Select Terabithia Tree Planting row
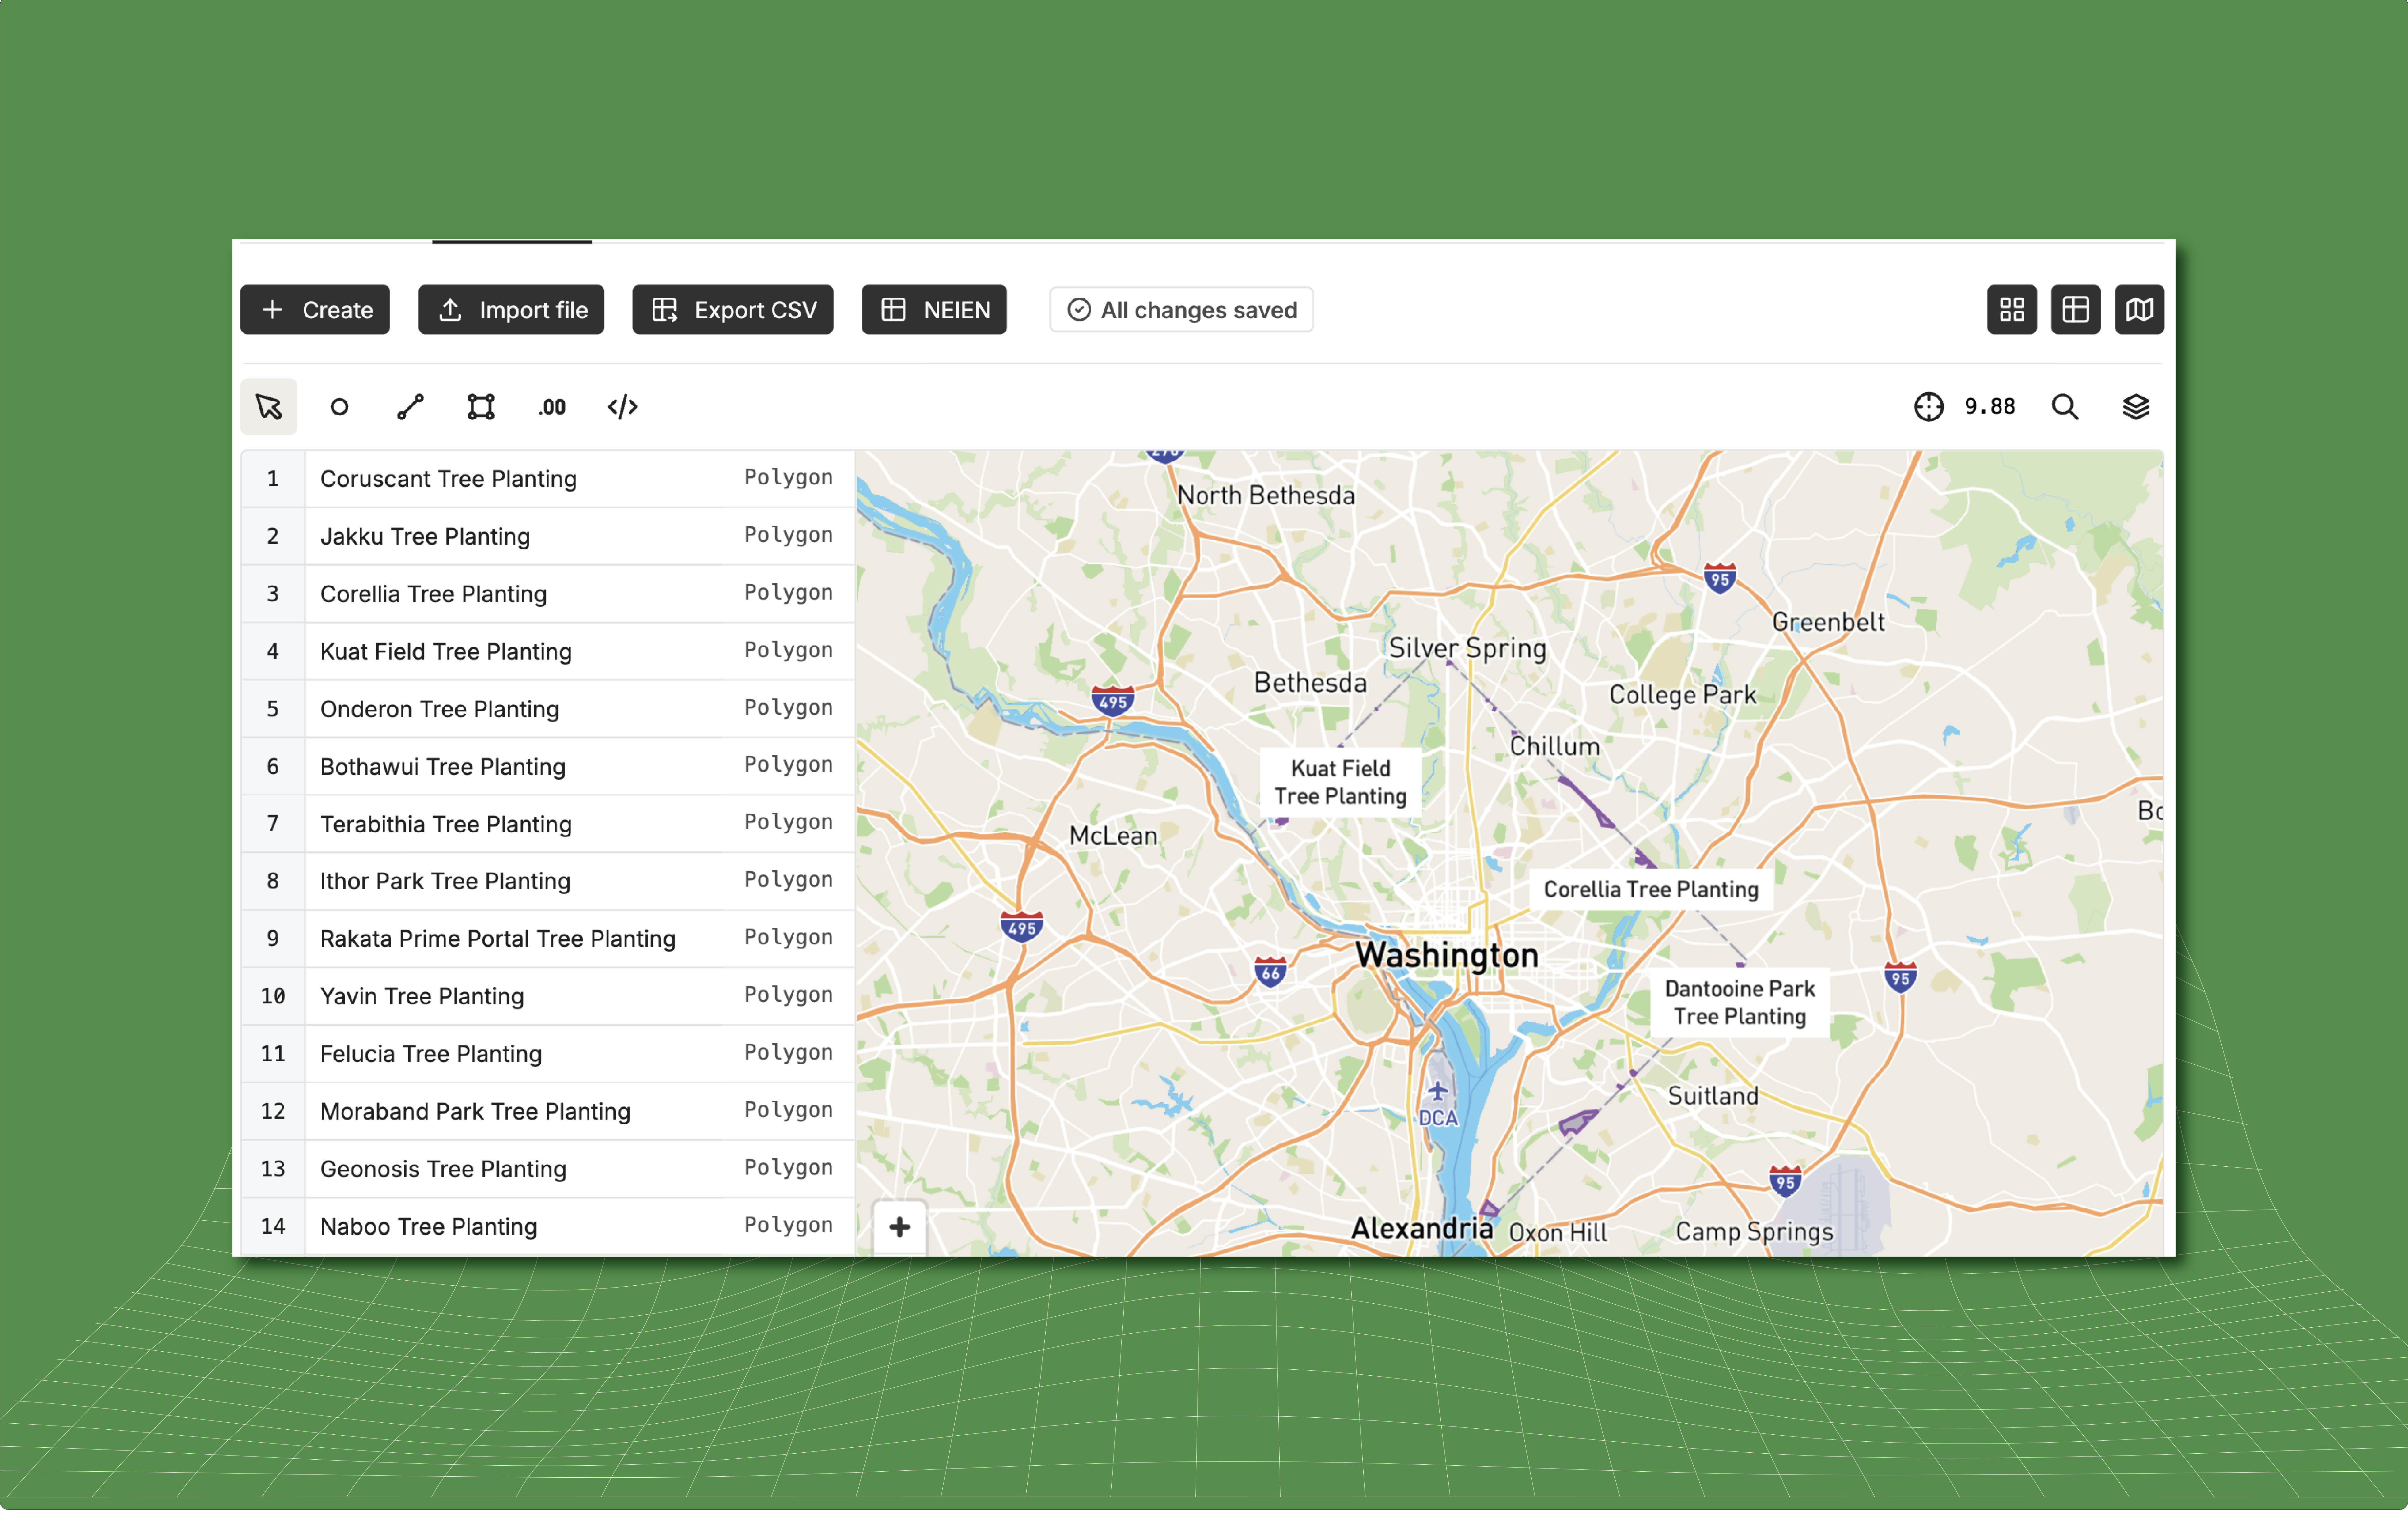The height and width of the screenshot is (1513, 2408). (x=548, y=824)
